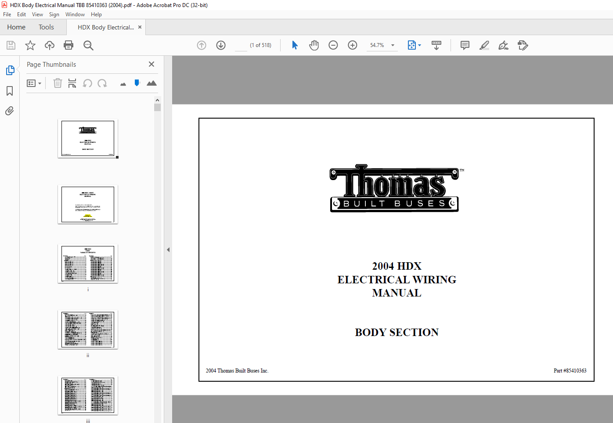613x423 pixels.
Task: Zoom in with plus button
Action: point(353,45)
